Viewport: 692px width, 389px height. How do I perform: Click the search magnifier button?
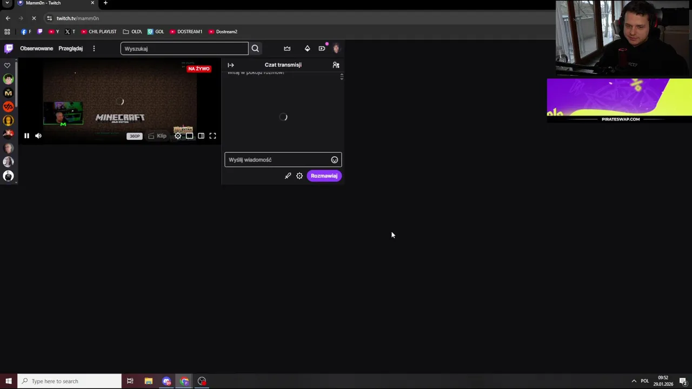click(x=255, y=49)
